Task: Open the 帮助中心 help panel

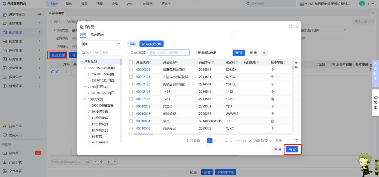Action: 375,73
